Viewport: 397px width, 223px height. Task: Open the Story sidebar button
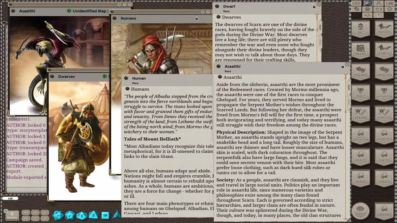click(360, 72)
